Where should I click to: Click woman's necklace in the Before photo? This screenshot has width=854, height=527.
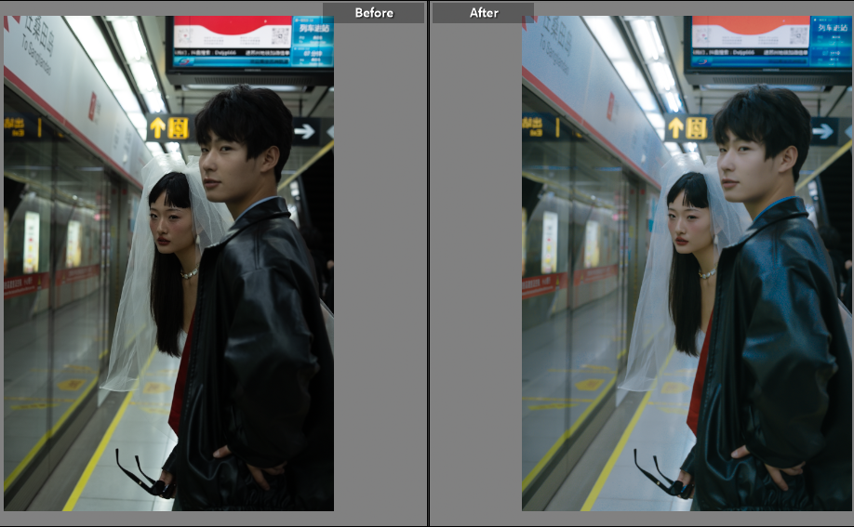[x=190, y=274]
